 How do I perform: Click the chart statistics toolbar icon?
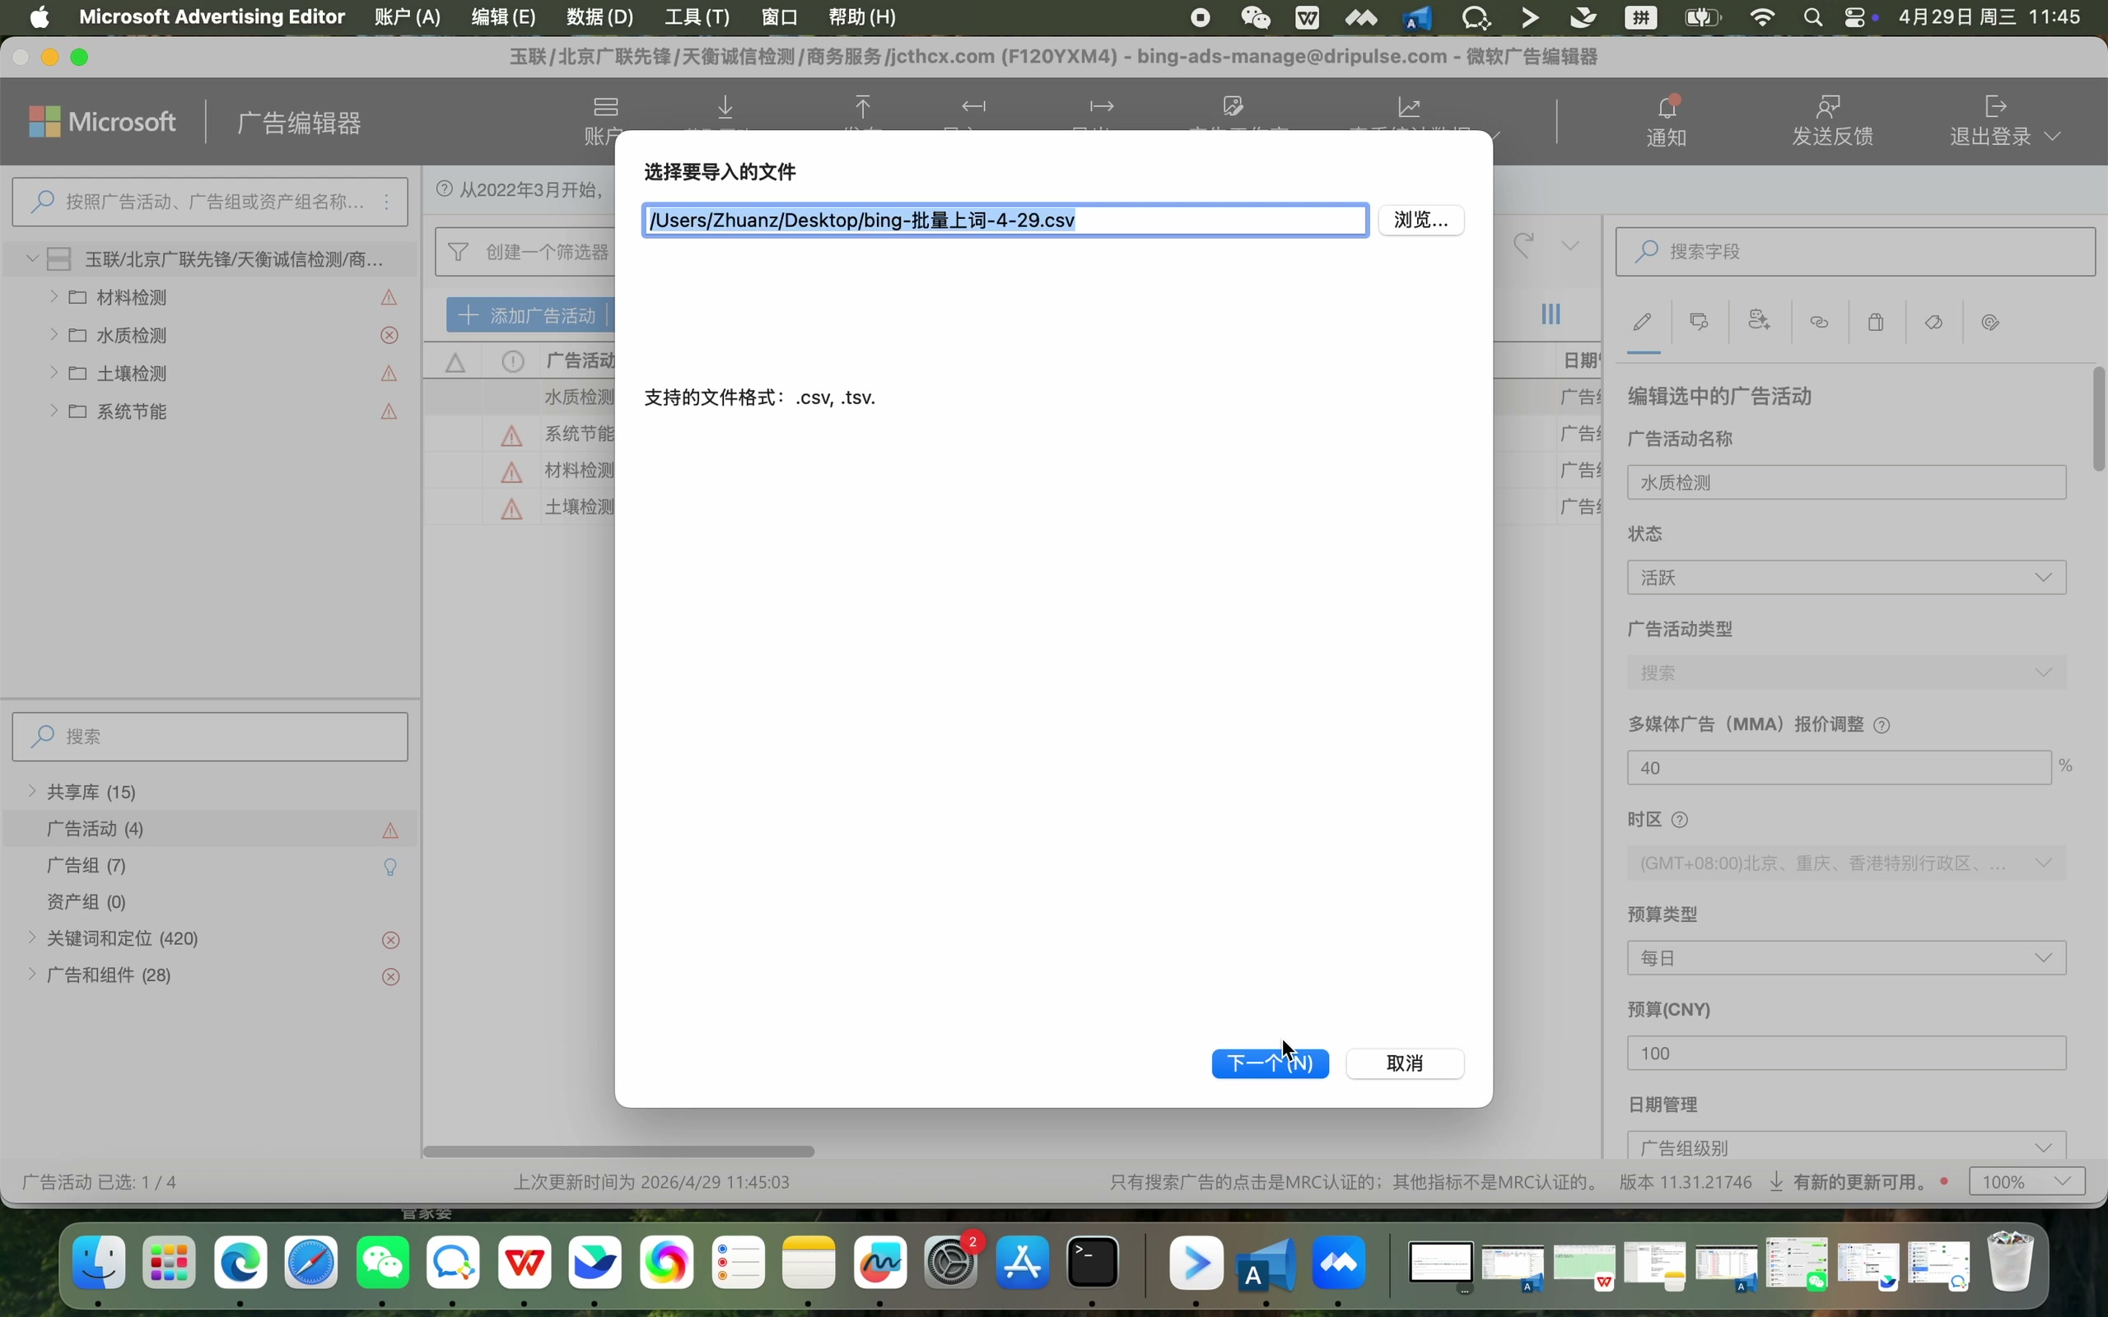1410,107
